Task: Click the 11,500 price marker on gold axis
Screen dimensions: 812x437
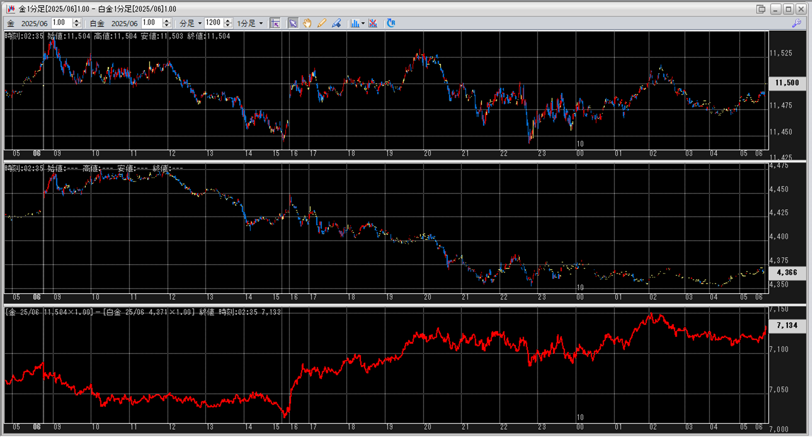Action: pyautogui.click(x=787, y=83)
